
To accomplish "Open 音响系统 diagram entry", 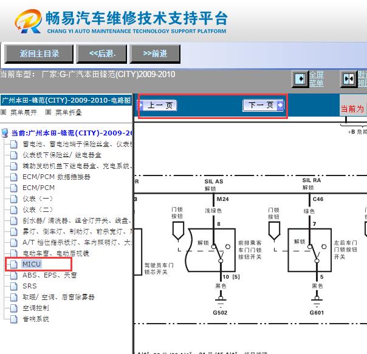I will click(x=36, y=319).
